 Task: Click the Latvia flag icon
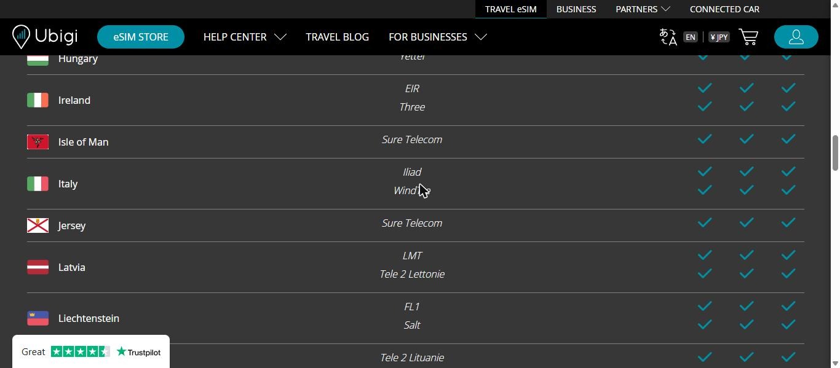pyautogui.click(x=38, y=267)
